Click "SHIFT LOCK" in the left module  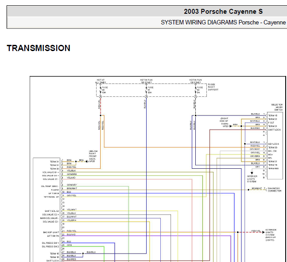point(53,261)
